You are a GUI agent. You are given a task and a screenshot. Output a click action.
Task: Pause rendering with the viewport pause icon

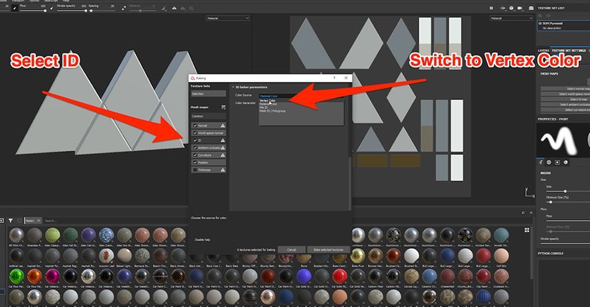(x=491, y=8)
